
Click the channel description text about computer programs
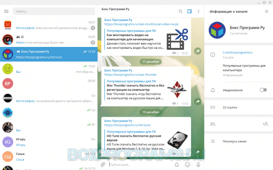[244, 68]
